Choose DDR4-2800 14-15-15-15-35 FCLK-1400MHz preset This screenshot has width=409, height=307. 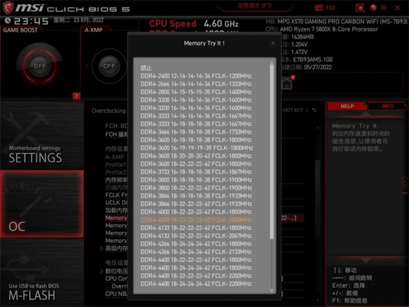196,91
